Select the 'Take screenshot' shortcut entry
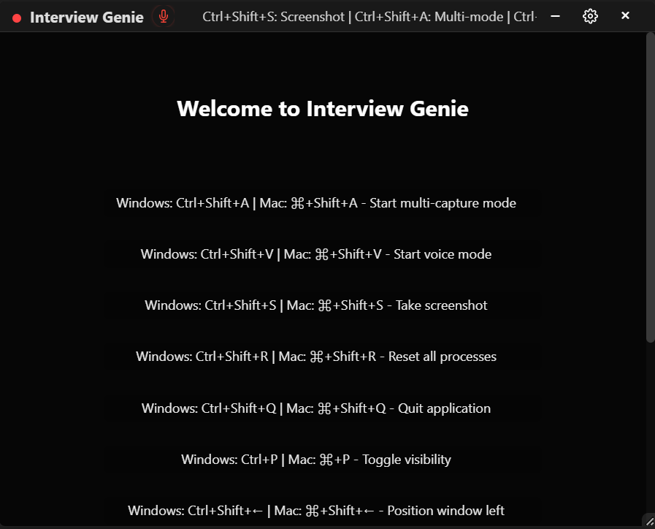Image resolution: width=655 pixels, height=529 pixels. point(317,305)
